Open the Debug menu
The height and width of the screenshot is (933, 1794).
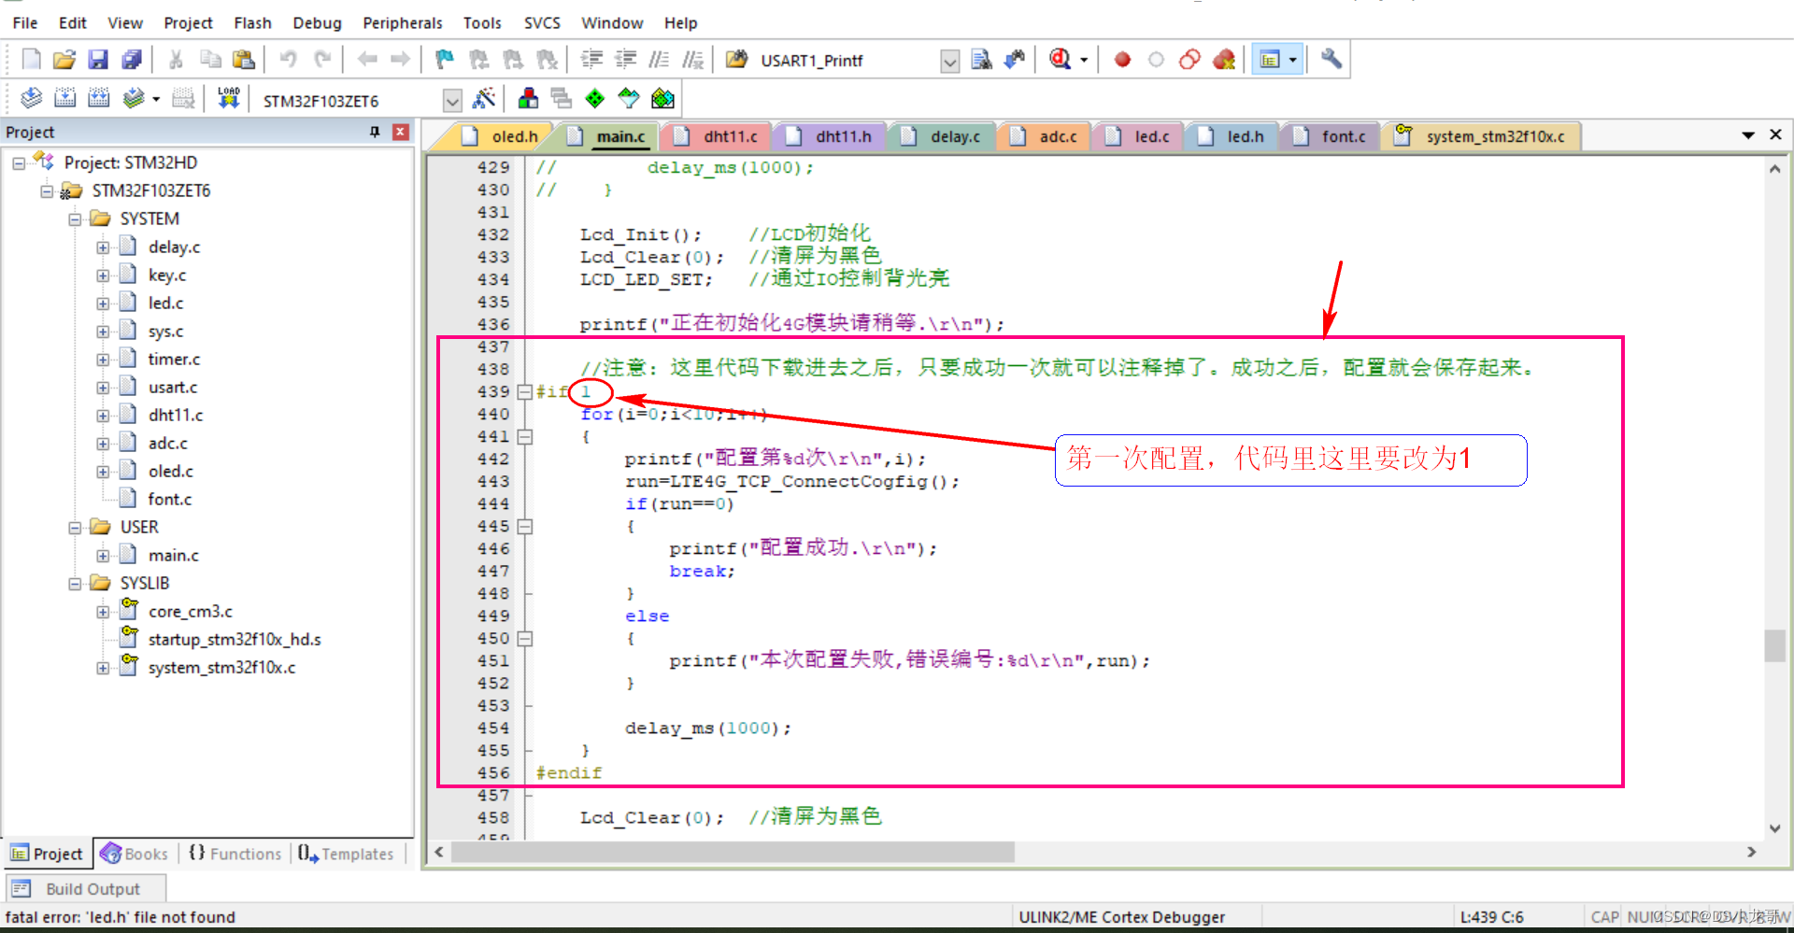click(x=317, y=22)
